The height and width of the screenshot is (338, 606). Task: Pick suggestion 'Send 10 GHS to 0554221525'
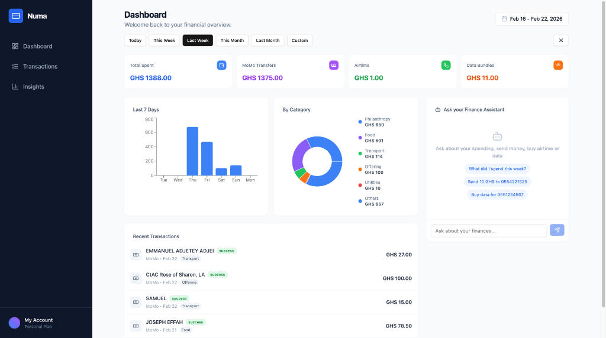(x=497, y=182)
